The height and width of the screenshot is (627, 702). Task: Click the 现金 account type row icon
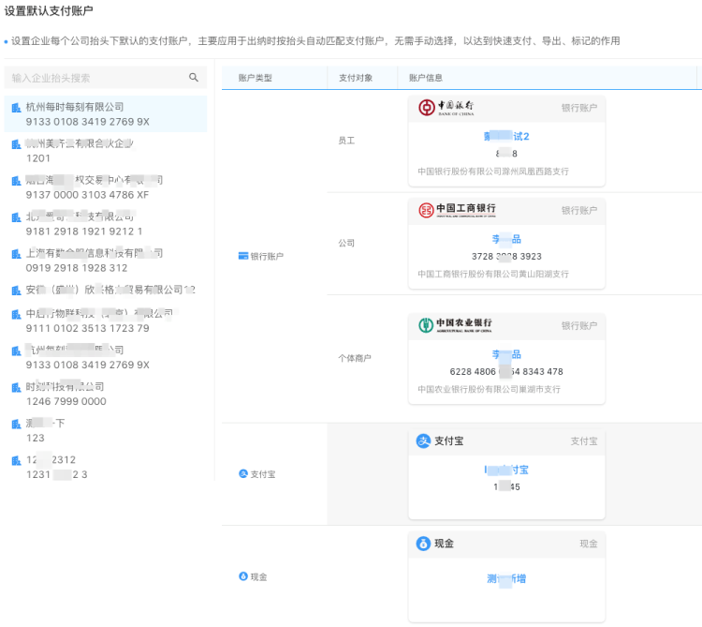[x=243, y=576]
